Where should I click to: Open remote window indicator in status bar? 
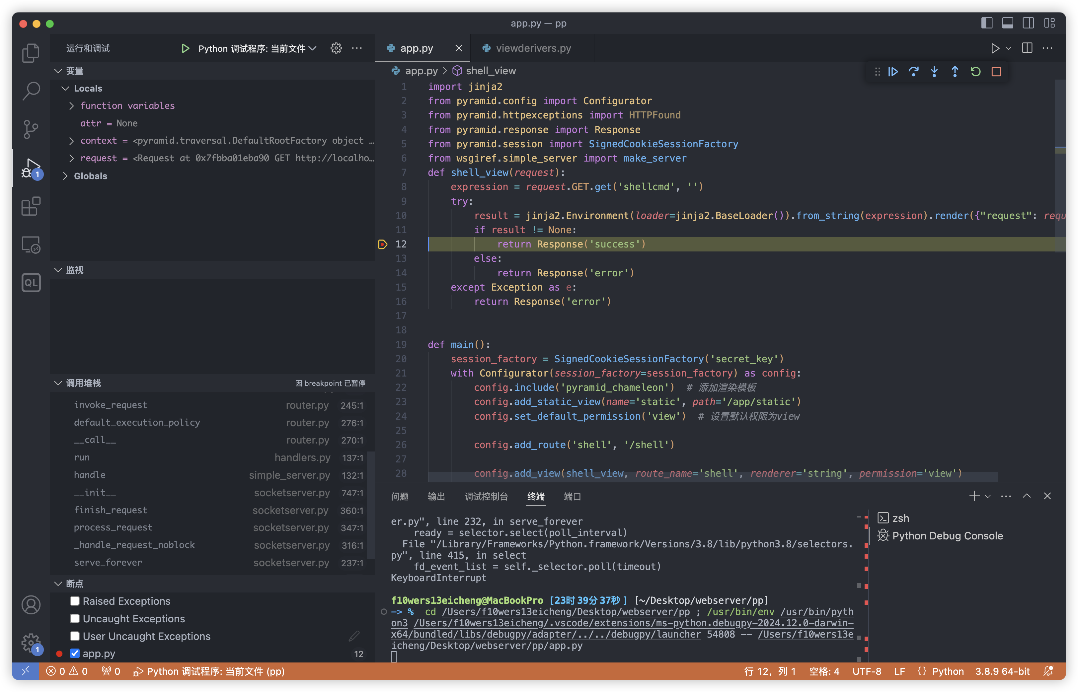point(26,671)
